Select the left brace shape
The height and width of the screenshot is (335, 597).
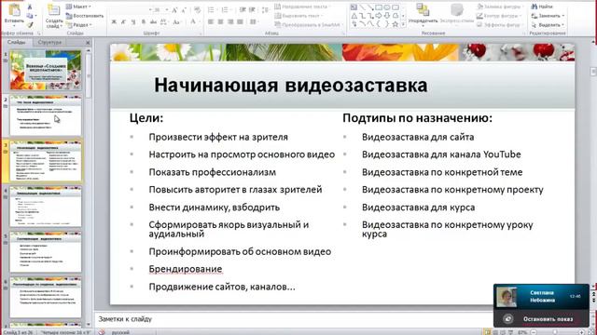(379, 24)
